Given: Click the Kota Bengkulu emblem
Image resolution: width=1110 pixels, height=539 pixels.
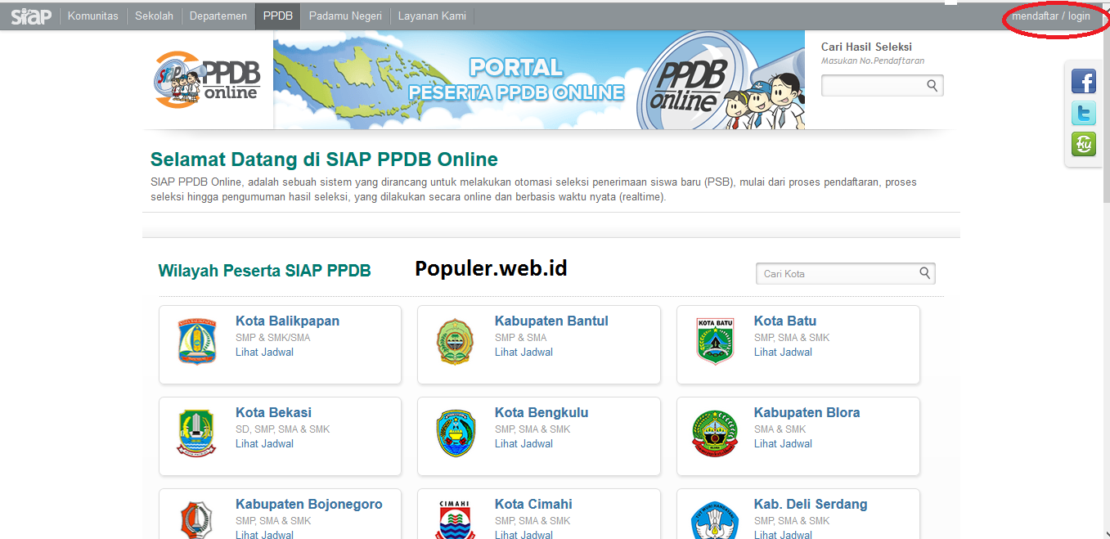Looking at the screenshot, I should (456, 433).
